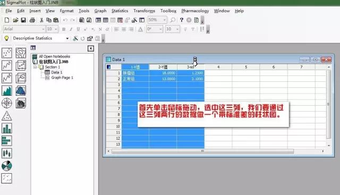Open the Pharmacology menu
Image resolution: width=340 pixels, height=195 pixels.
(195, 11)
